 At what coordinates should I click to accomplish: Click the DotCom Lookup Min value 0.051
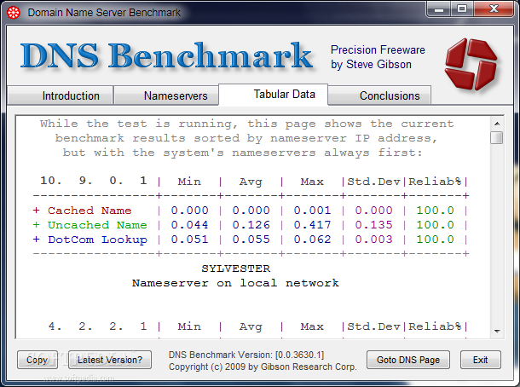point(190,240)
